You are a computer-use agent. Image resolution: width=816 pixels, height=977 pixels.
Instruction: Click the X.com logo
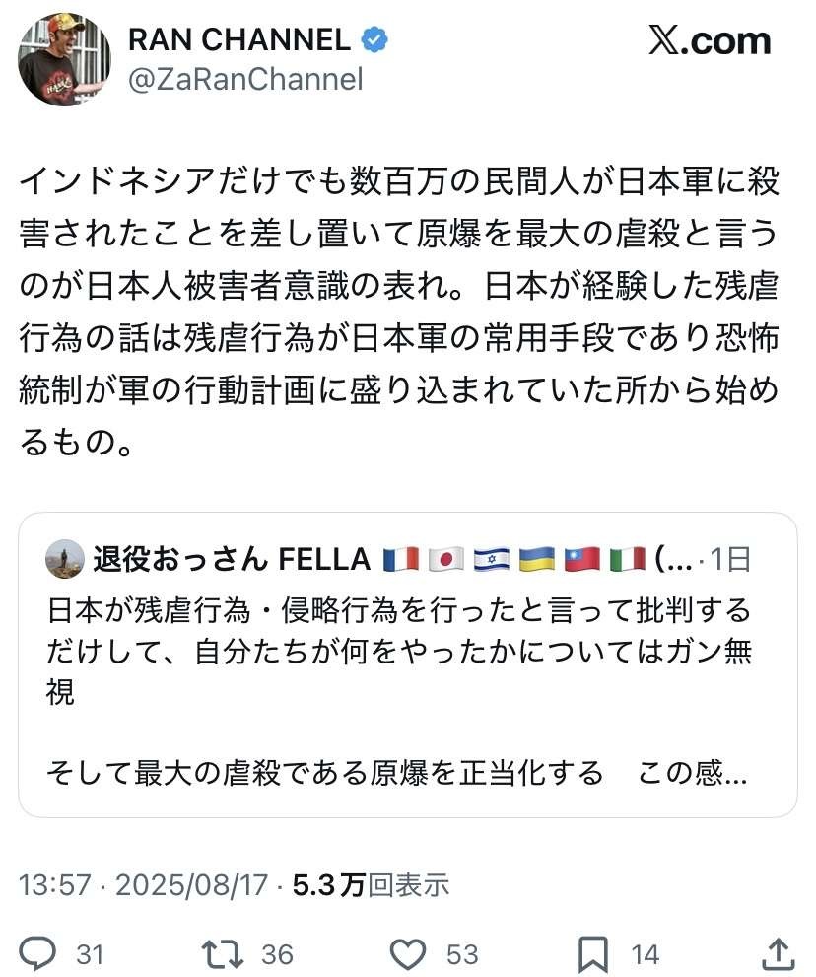pyautogui.click(x=710, y=41)
